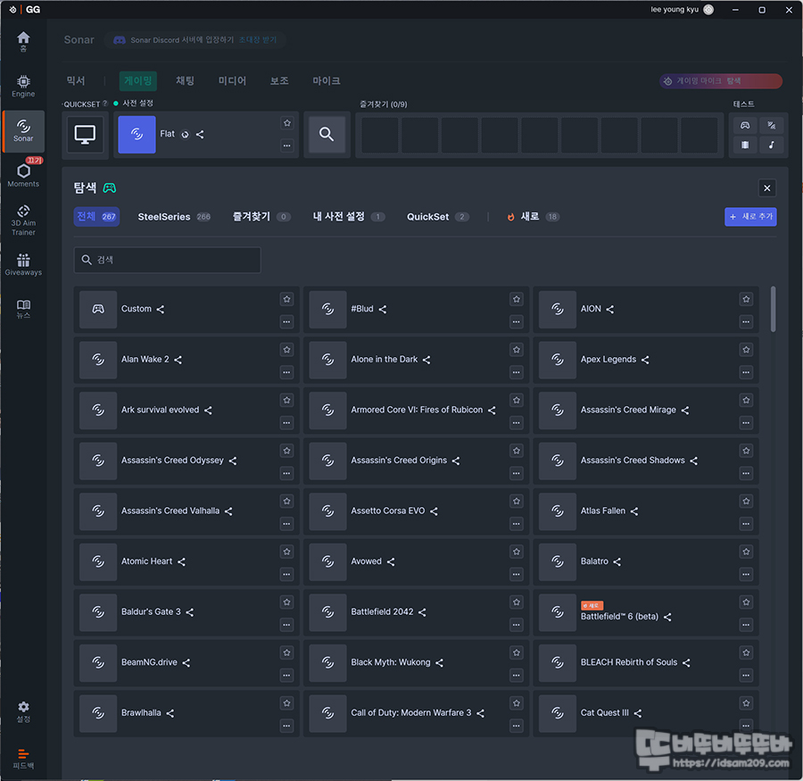Image resolution: width=803 pixels, height=781 pixels.
Task: Open more options for Avowed
Action: point(517,575)
